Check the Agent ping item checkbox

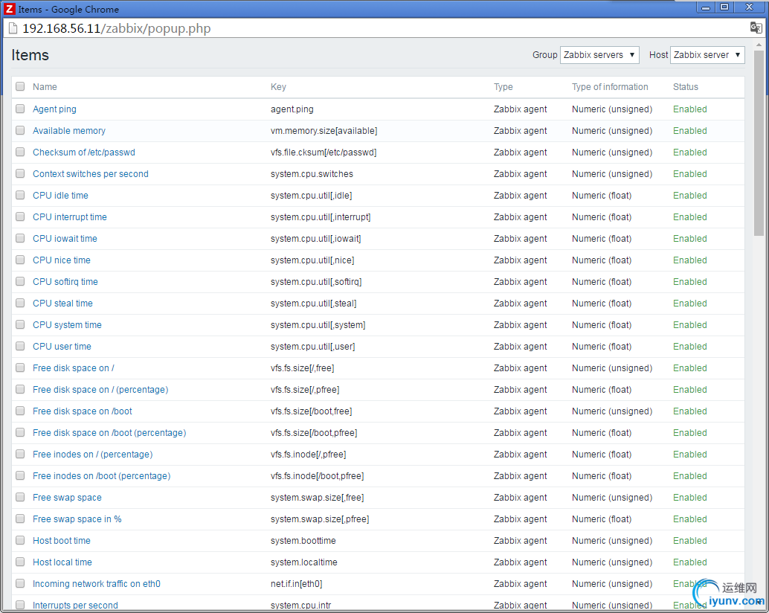tap(20, 109)
